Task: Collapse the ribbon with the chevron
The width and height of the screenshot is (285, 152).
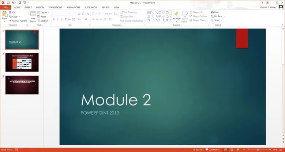Action: click(282, 25)
